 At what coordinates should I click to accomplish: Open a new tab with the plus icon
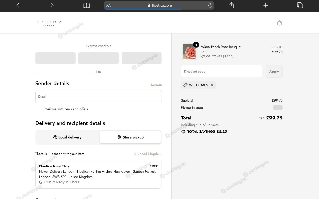(266, 5)
